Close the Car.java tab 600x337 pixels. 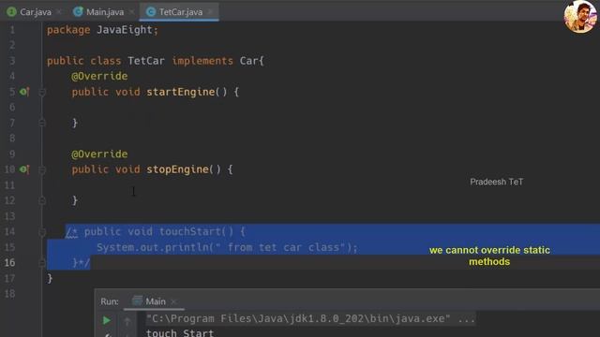[x=58, y=12]
